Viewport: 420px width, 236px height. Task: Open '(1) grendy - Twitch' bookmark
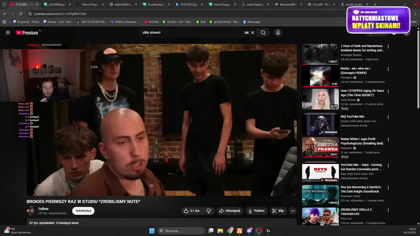click(x=26, y=22)
